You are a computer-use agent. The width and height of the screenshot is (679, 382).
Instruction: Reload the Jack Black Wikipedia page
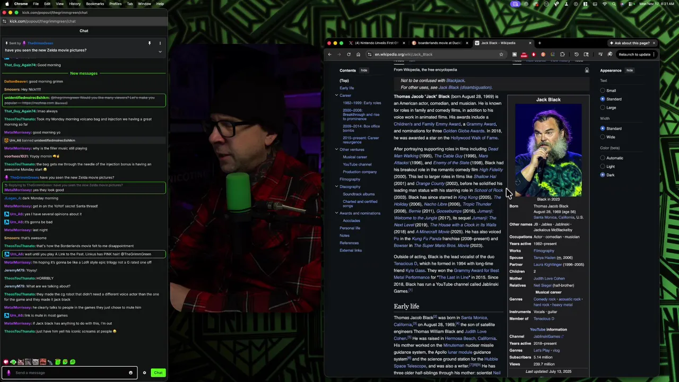click(349, 54)
